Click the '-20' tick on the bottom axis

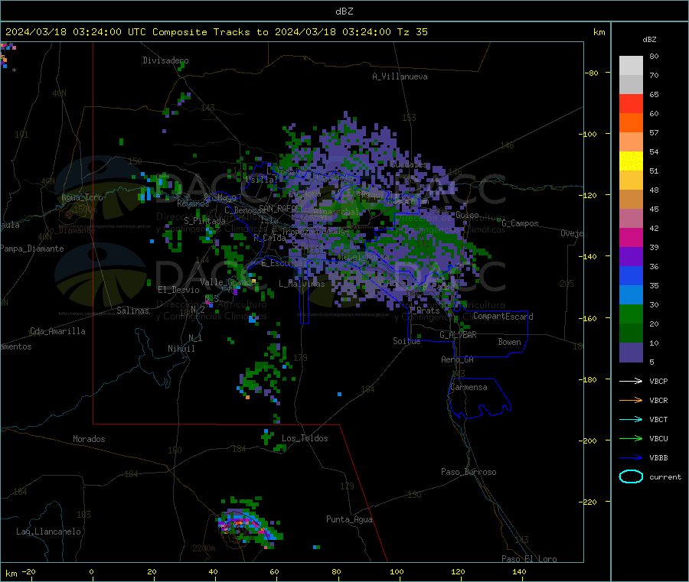tap(28, 572)
